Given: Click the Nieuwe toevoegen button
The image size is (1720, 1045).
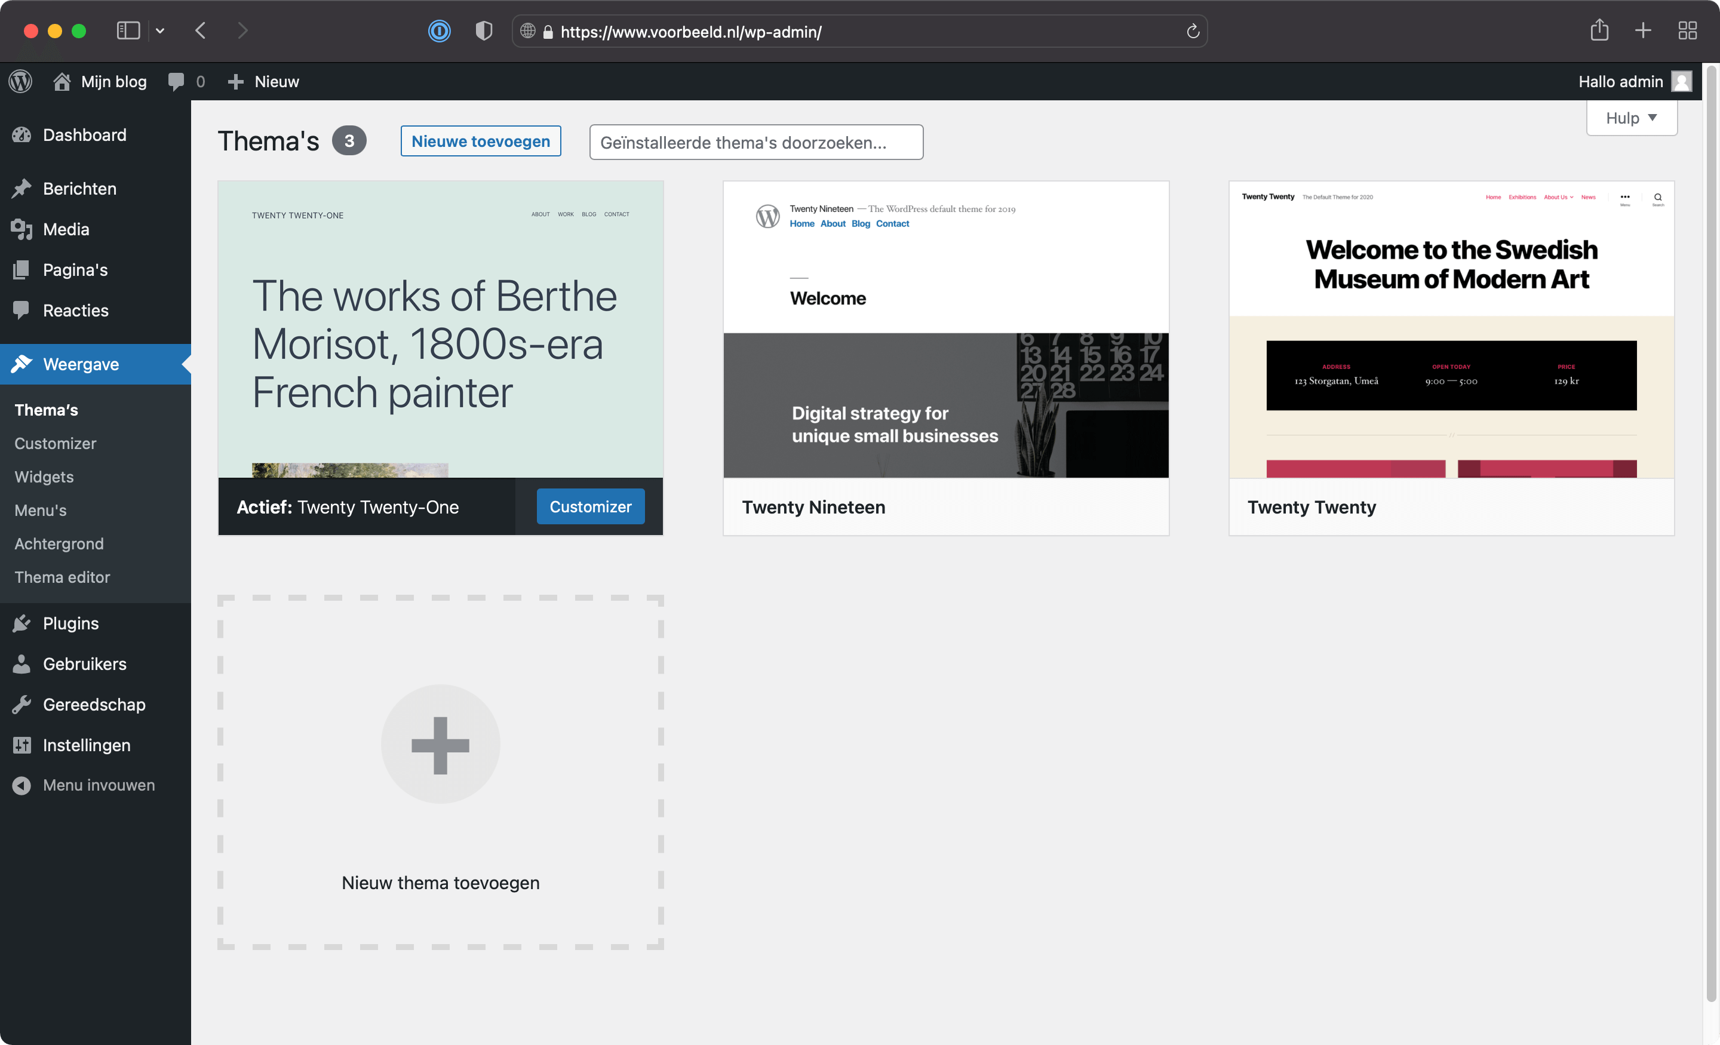Looking at the screenshot, I should pyautogui.click(x=480, y=141).
